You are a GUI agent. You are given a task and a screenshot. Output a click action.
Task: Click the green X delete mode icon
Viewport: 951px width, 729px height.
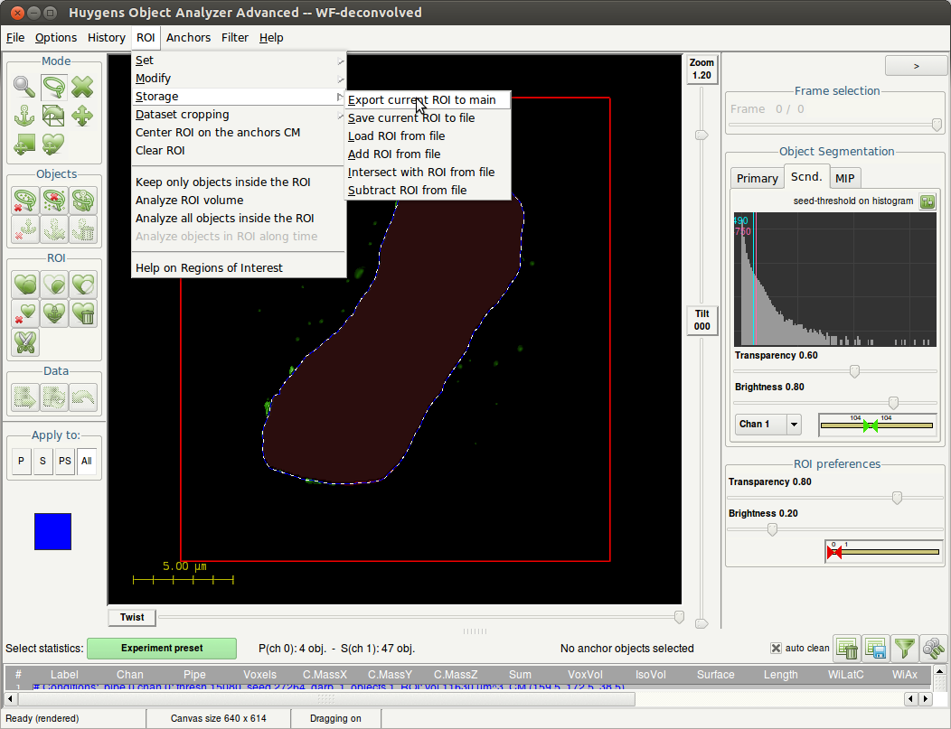point(82,87)
